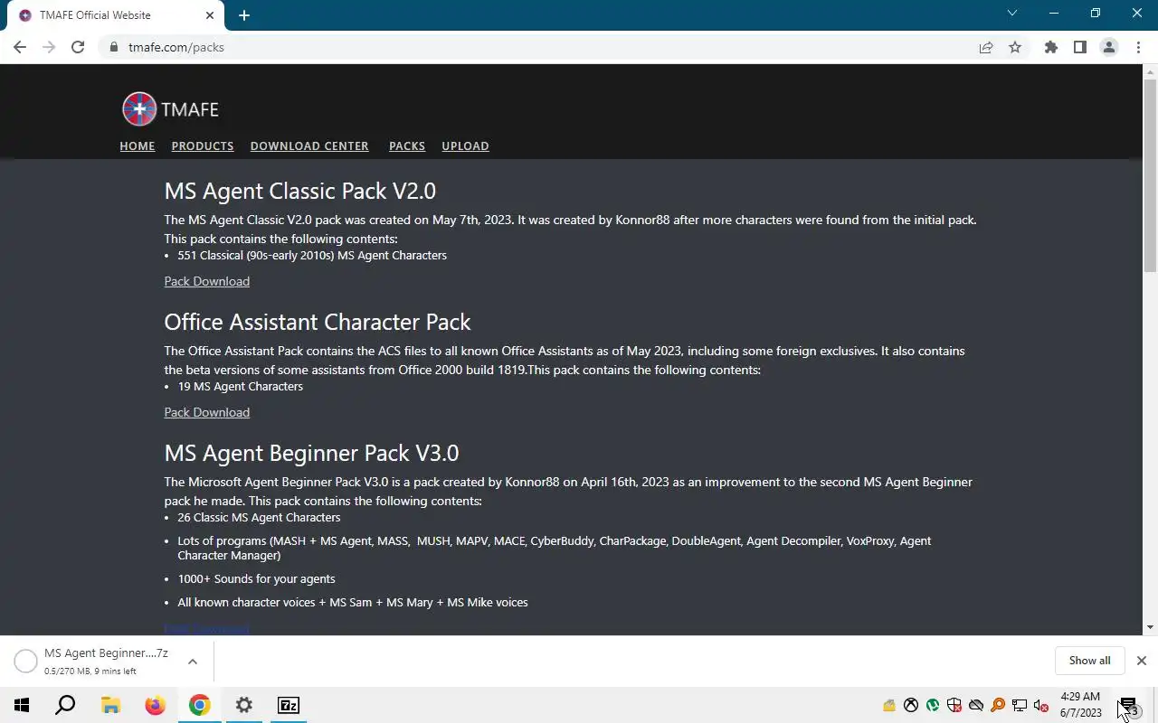Open the Windows Start menu
The width and height of the screenshot is (1158, 723).
point(22,705)
